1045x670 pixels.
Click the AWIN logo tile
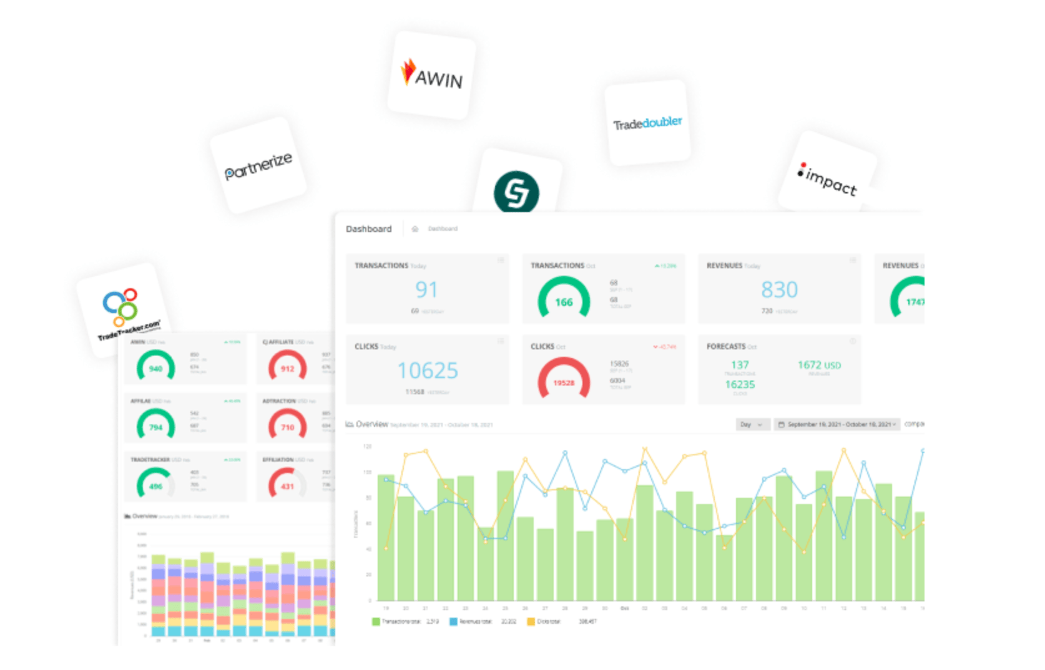tap(431, 75)
